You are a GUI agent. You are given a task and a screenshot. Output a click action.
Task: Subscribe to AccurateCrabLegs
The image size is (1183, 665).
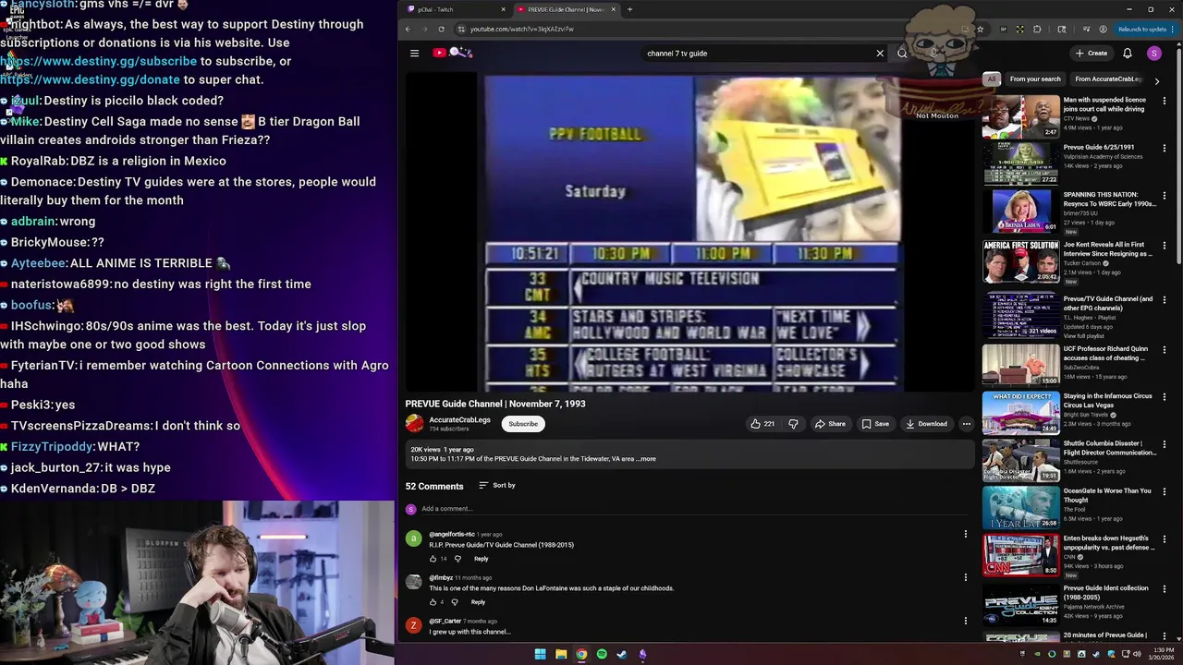coord(522,424)
